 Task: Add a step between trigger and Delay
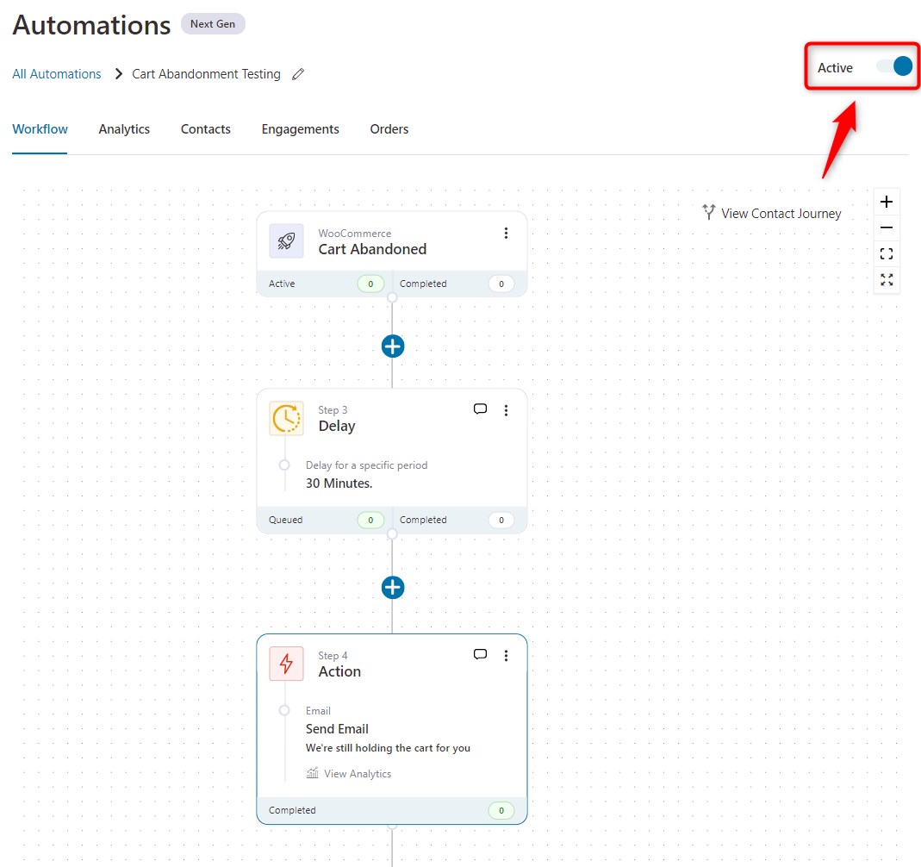(393, 346)
